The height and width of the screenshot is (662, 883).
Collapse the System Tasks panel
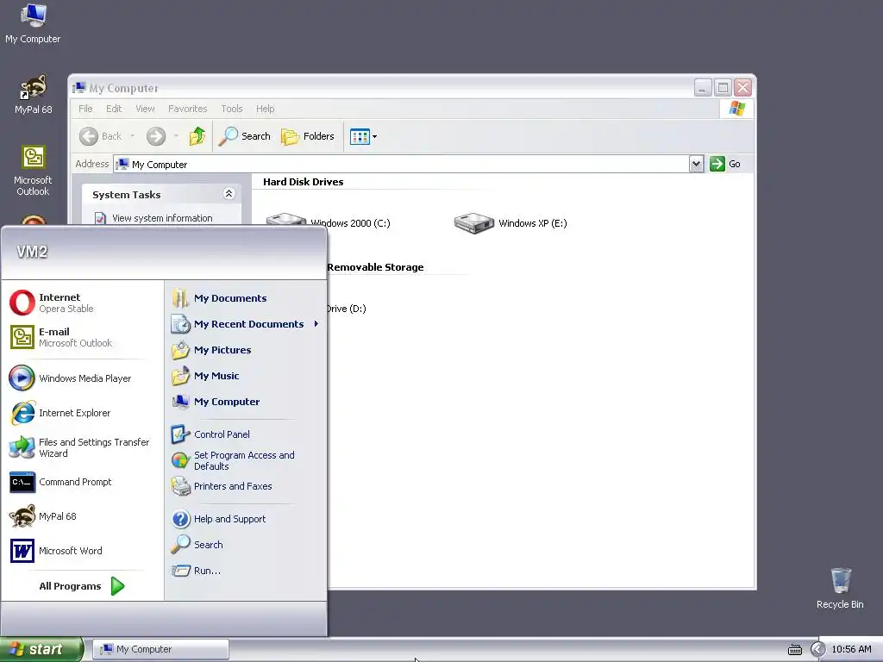(229, 194)
